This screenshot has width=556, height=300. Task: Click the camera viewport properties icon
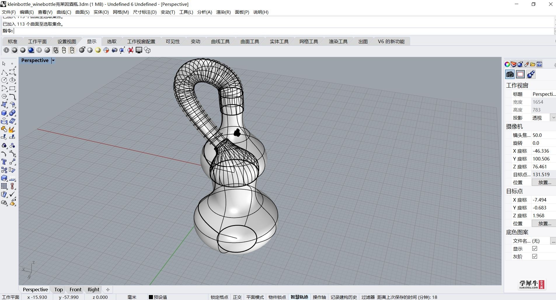point(510,75)
